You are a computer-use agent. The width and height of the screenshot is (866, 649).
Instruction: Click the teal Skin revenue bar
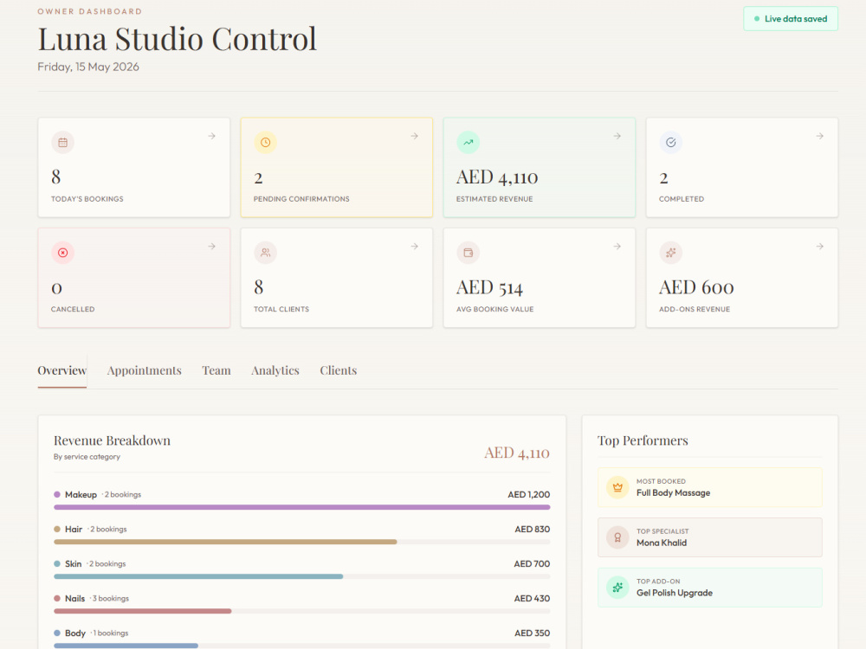click(198, 576)
